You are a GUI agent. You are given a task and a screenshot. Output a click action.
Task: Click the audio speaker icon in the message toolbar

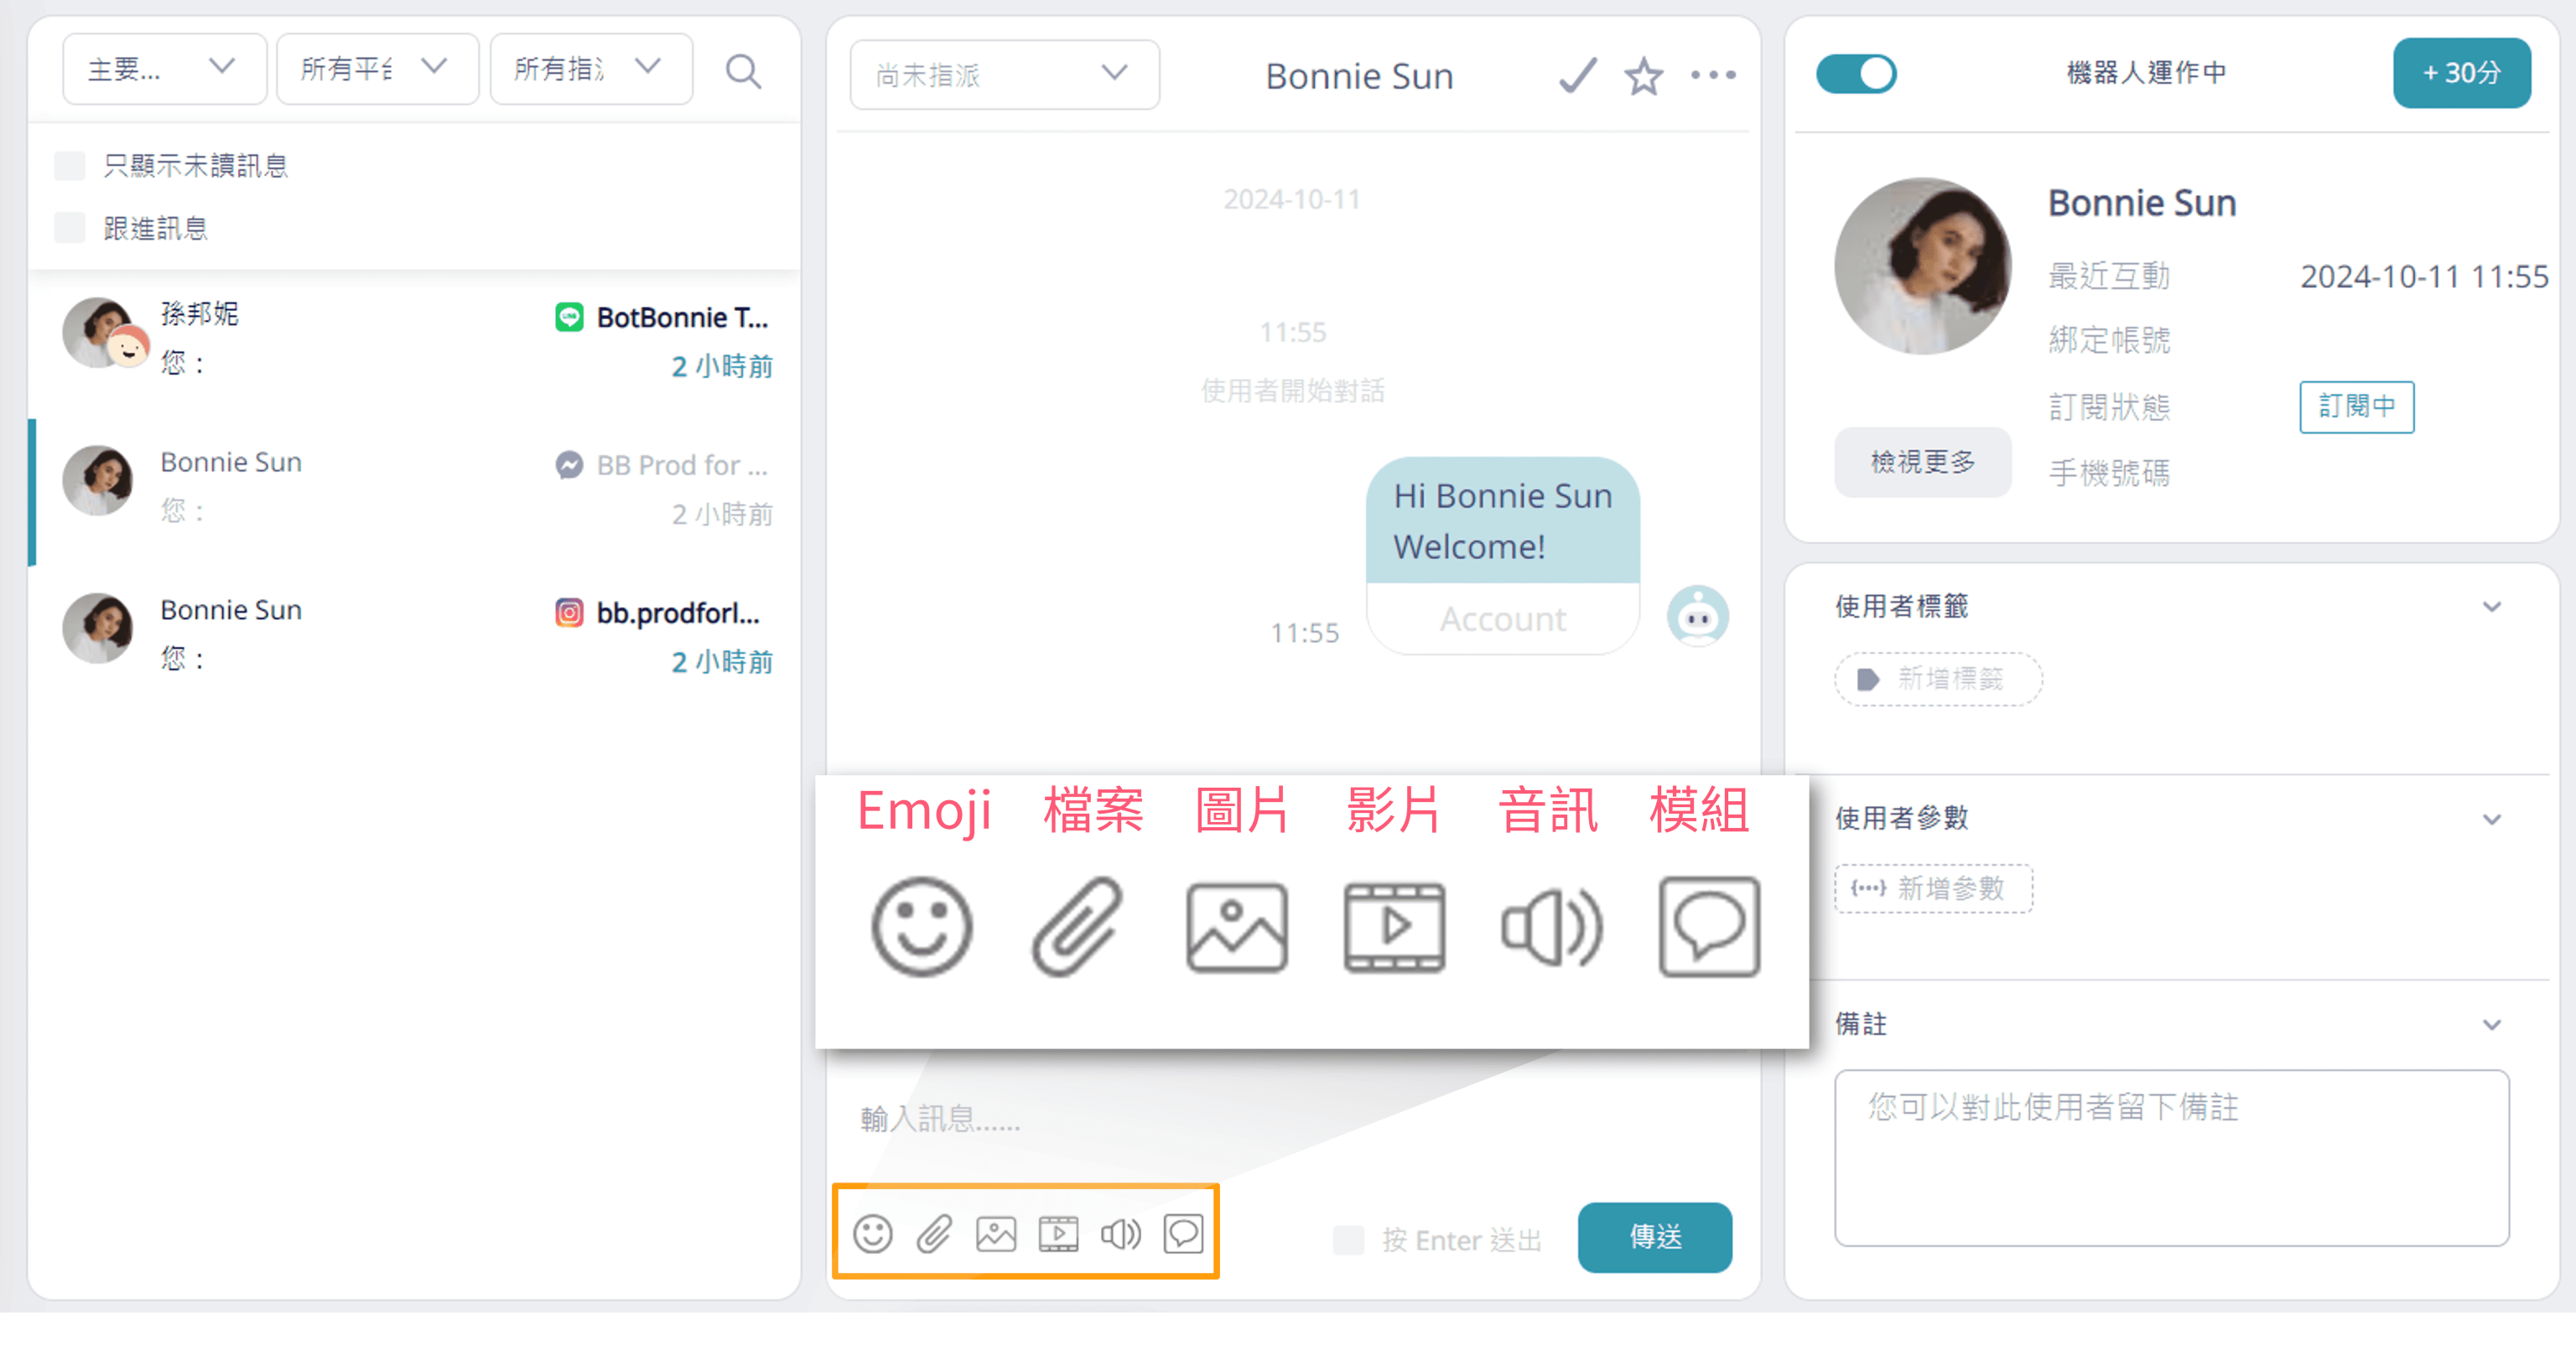(1120, 1233)
